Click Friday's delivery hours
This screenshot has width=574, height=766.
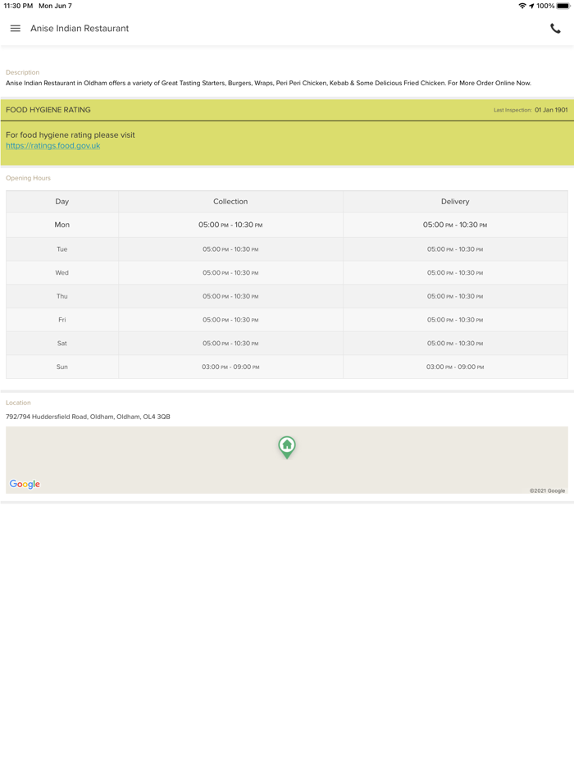[x=455, y=320]
